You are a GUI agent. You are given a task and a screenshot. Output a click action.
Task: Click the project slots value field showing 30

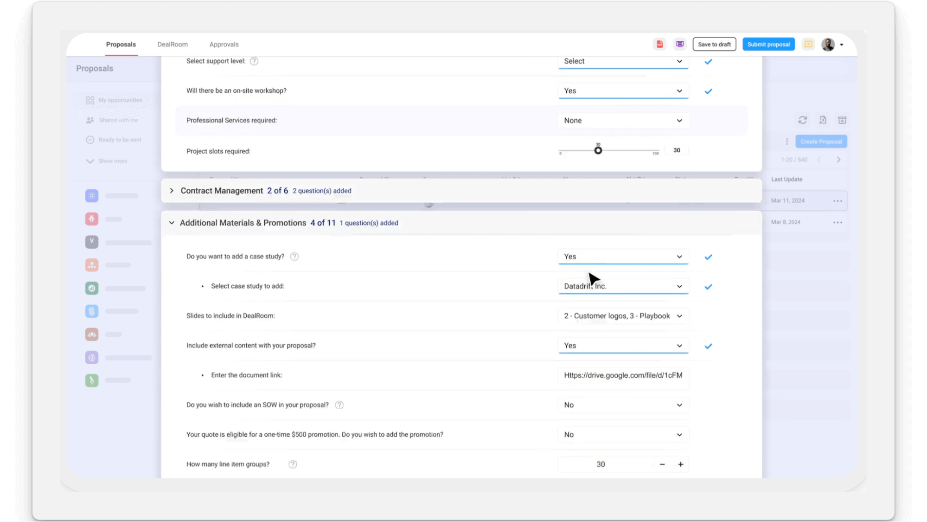(677, 150)
